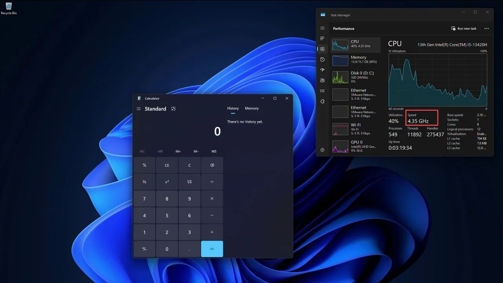This screenshot has width=503, height=283.
Task: Click the Calculator percent key
Action: click(144, 165)
